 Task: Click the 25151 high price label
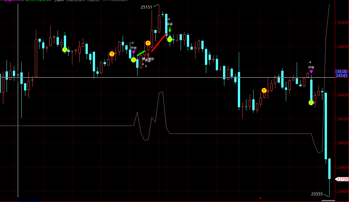(x=146, y=7)
